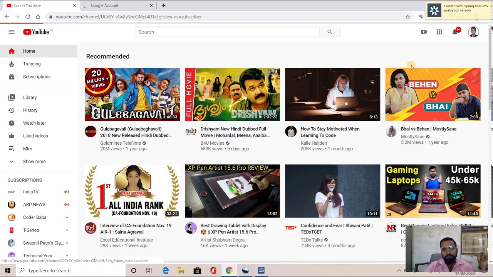Open the YouTube hamburger guide menu
This screenshot has height=277, width=493.
(x=12, y=32)
